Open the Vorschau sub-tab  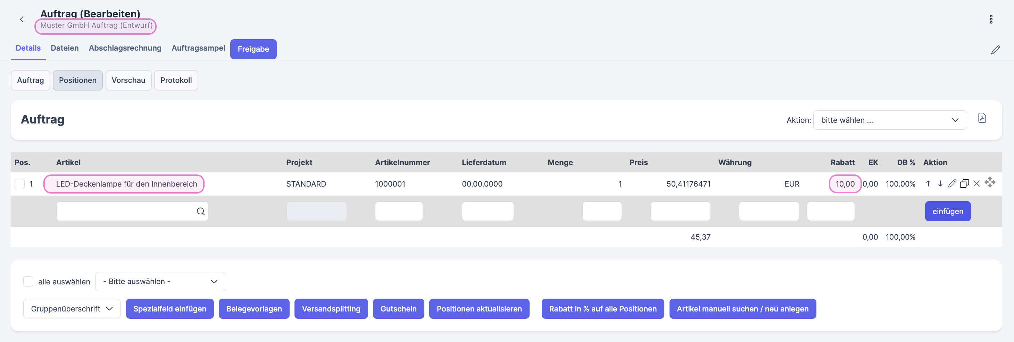128,80
